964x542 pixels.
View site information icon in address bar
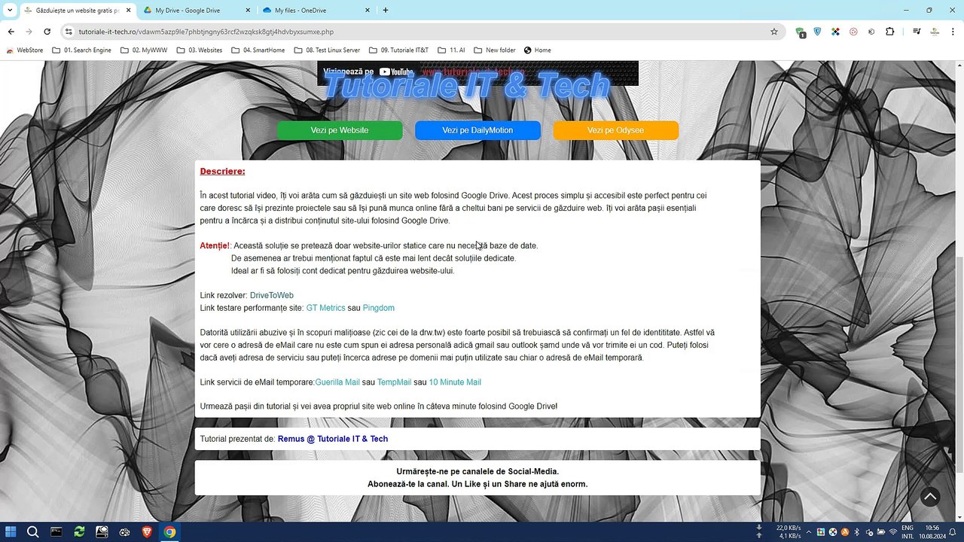(x=68, y=32)
